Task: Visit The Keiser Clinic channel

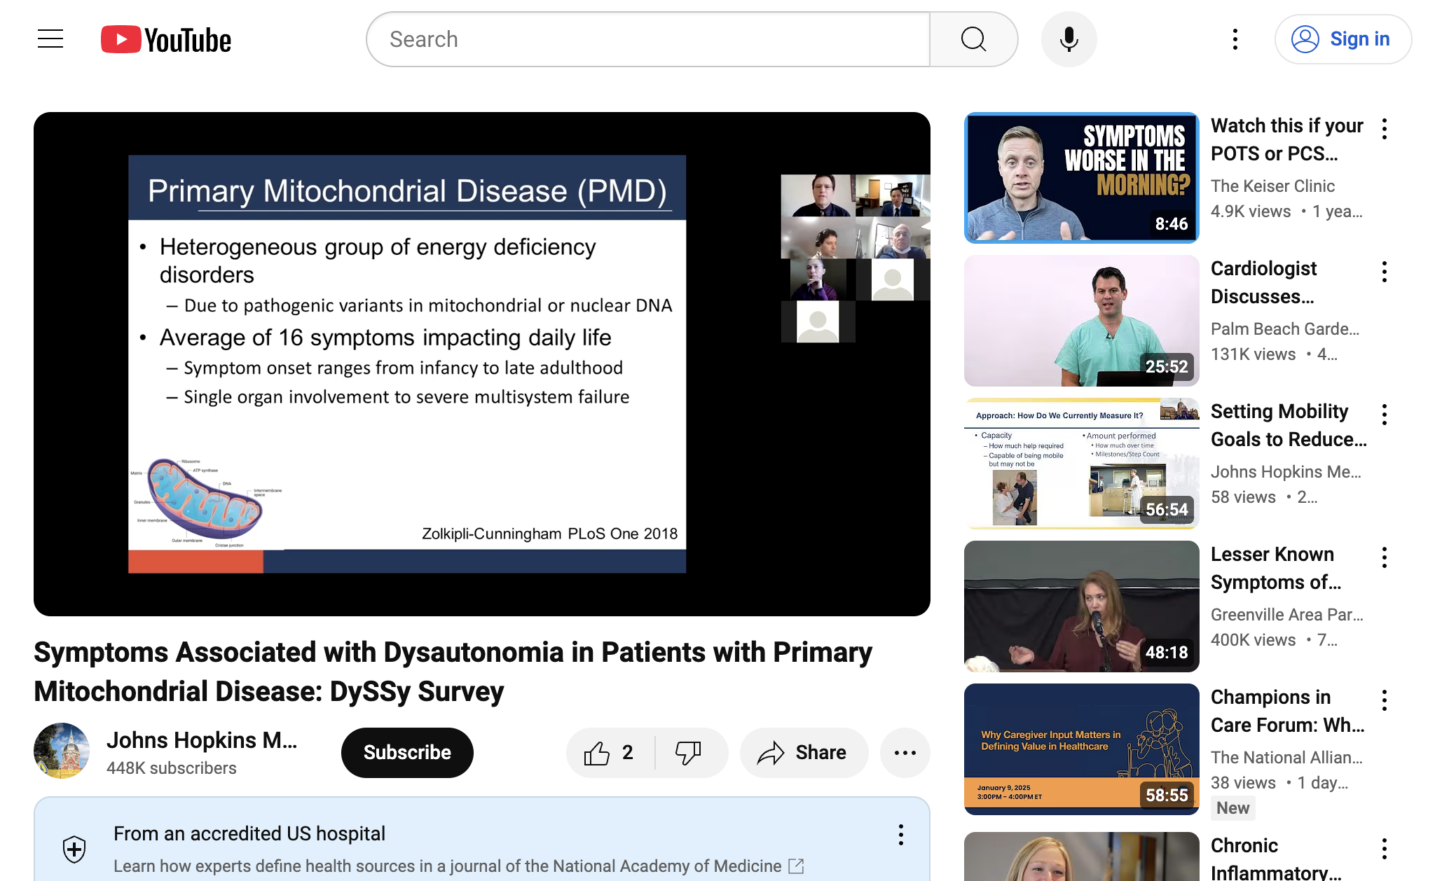Action: [x=1272, y=186]
